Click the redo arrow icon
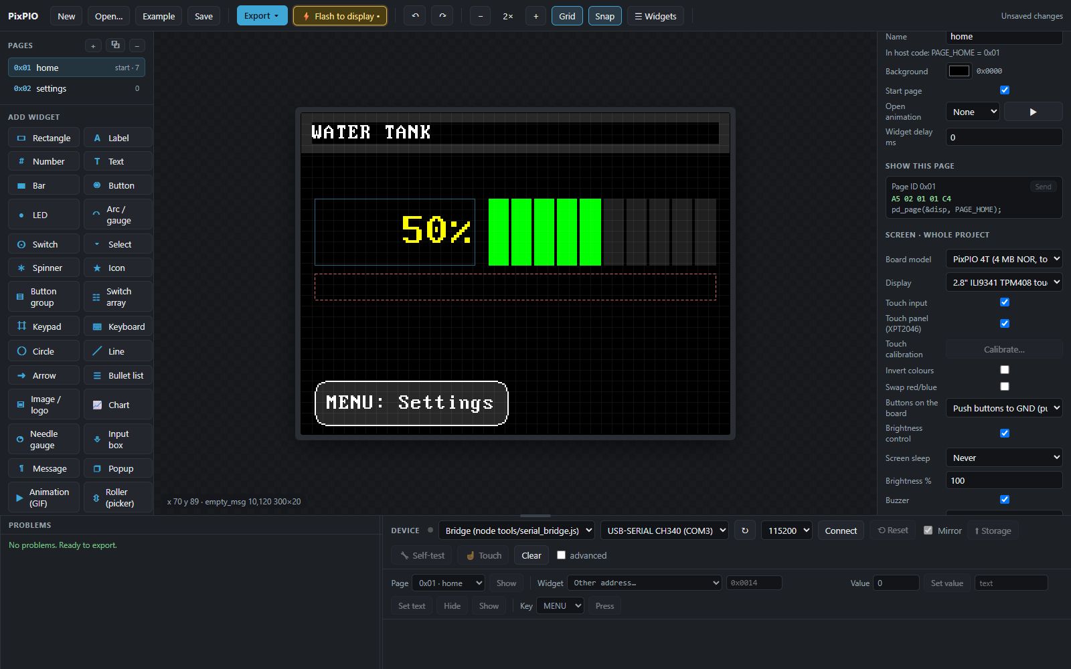1071x669 pixels. [442, 16]
